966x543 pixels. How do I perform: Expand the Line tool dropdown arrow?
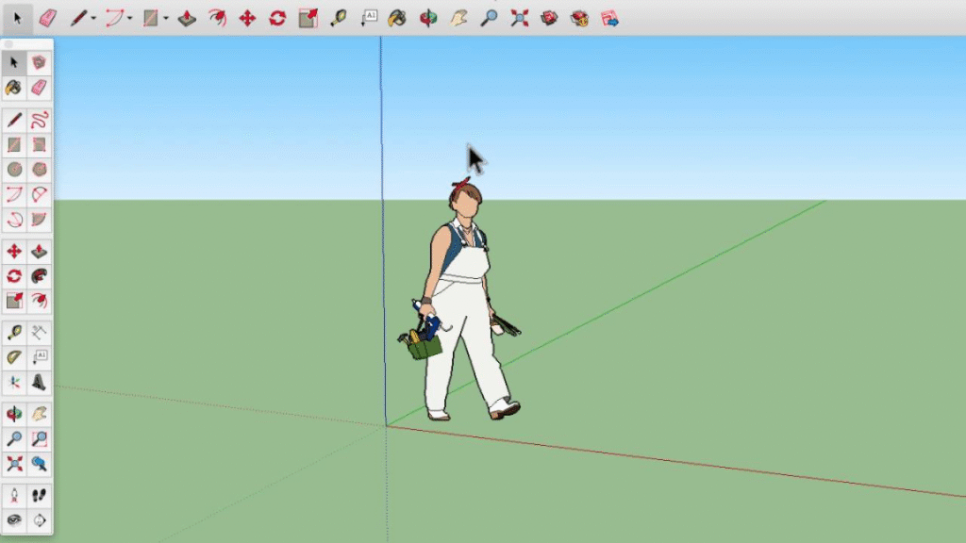click(93, 18)
